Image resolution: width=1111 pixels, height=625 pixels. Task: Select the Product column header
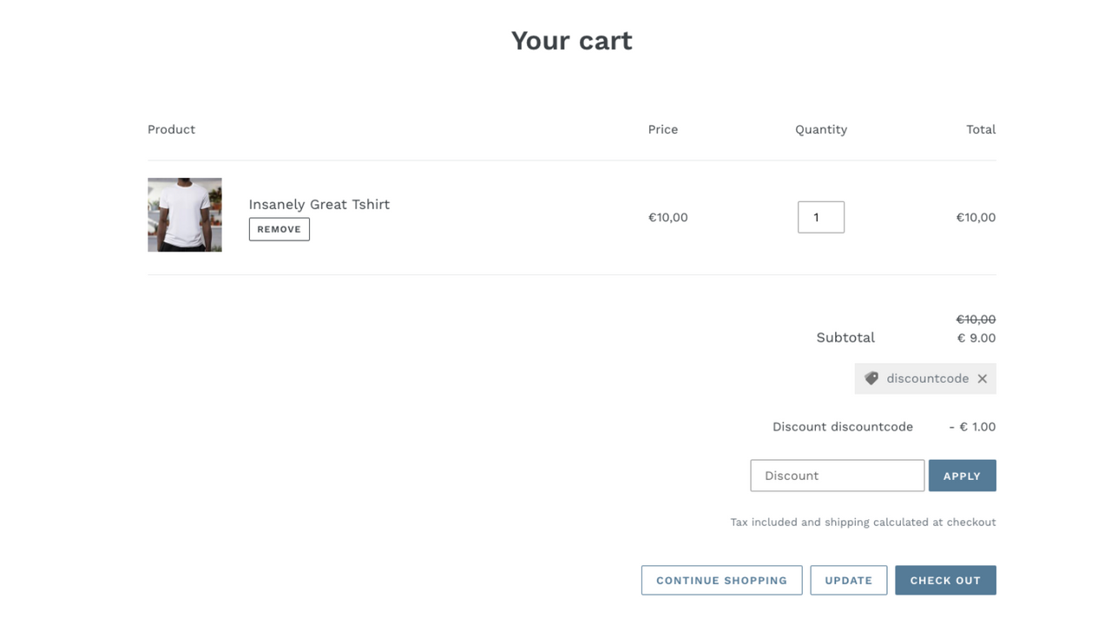click(x=171, y=129)
